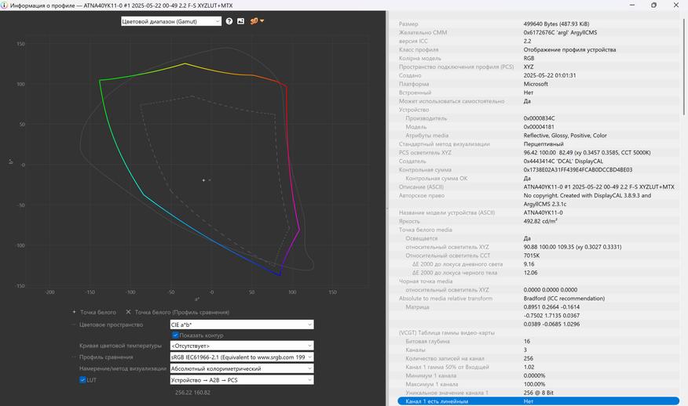Click the app icon in title bar

[5, 5]
